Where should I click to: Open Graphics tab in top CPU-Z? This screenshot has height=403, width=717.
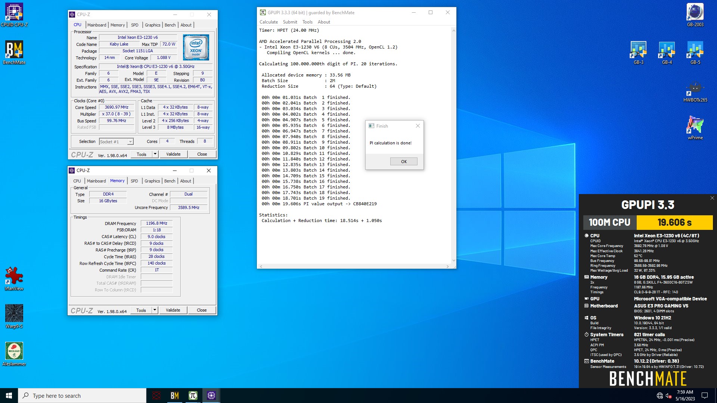[153, 25]
